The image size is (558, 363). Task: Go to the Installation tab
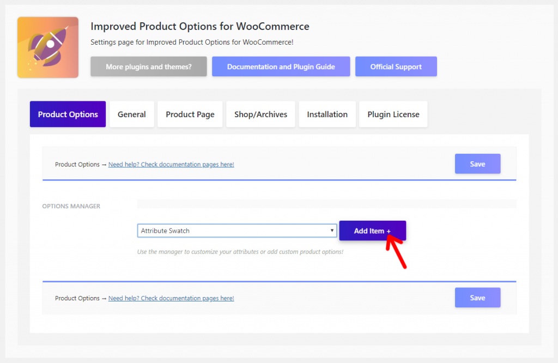327,114
